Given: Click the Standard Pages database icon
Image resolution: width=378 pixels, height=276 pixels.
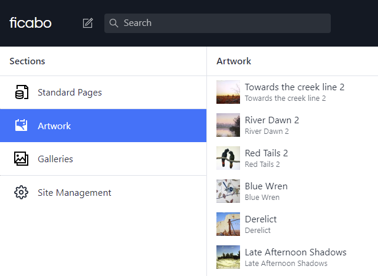Looking at the screenshot, I should click(21, 93).
